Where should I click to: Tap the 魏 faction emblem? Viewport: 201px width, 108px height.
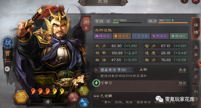tap(8, 43)
